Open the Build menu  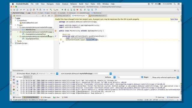81,4
